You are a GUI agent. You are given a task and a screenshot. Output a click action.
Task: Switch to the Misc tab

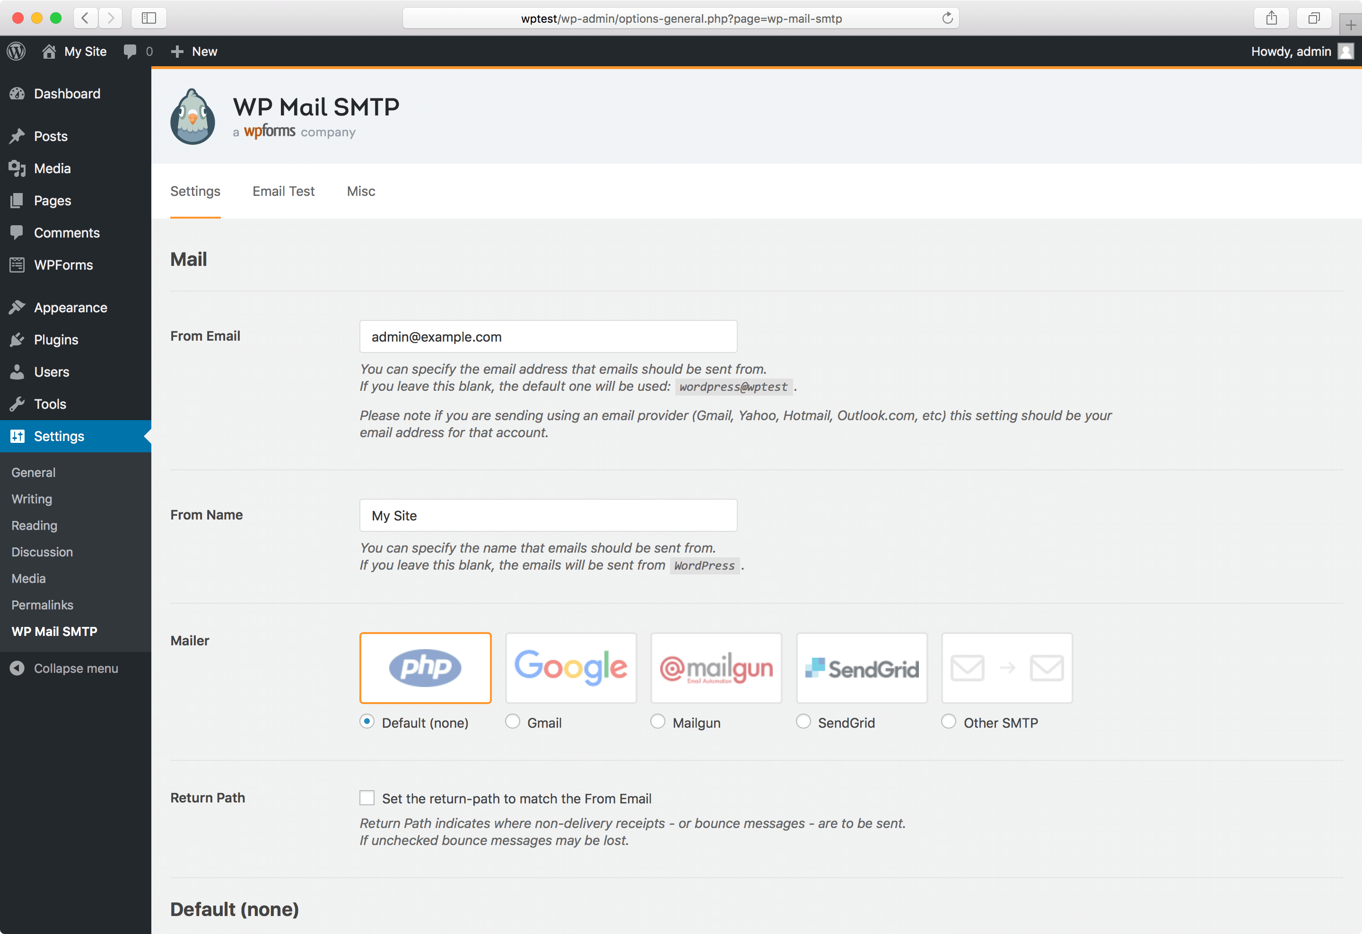[x=362, y=191]
